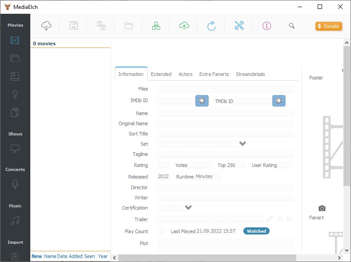
Task: Filter list by New
Action: 36,256
